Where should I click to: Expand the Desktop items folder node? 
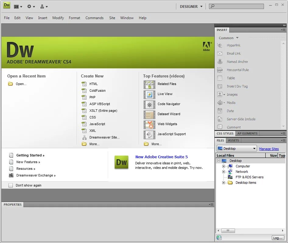[223, 183]
